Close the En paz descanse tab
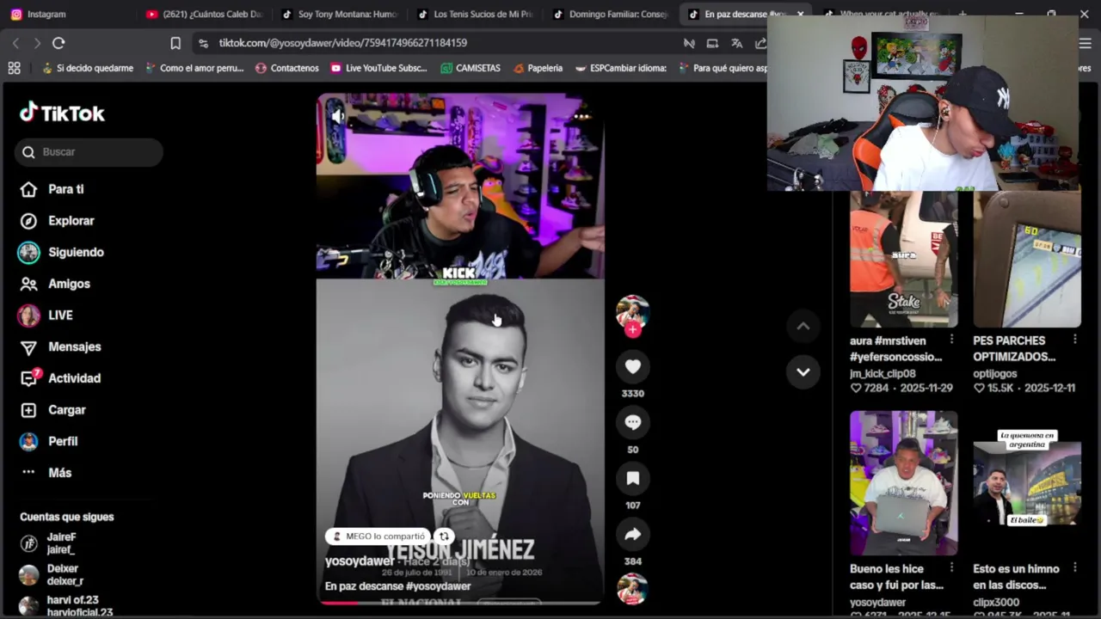The image size is (1101, 619). tap(800, 14)
